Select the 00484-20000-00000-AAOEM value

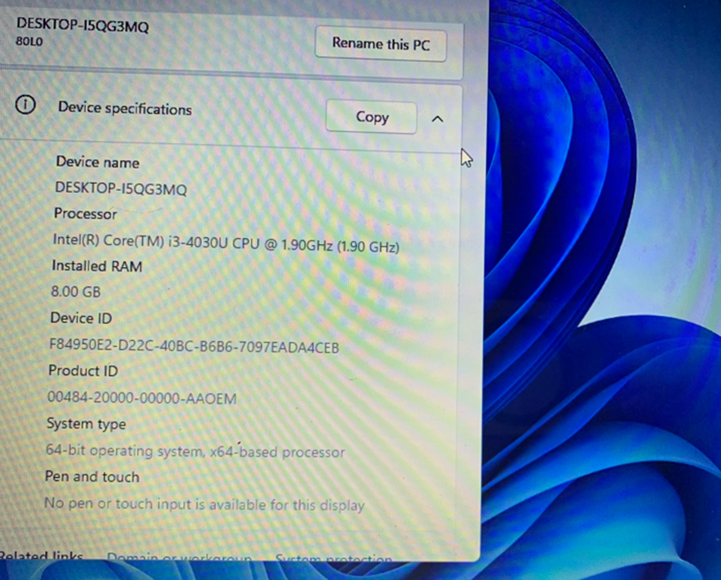142,398
